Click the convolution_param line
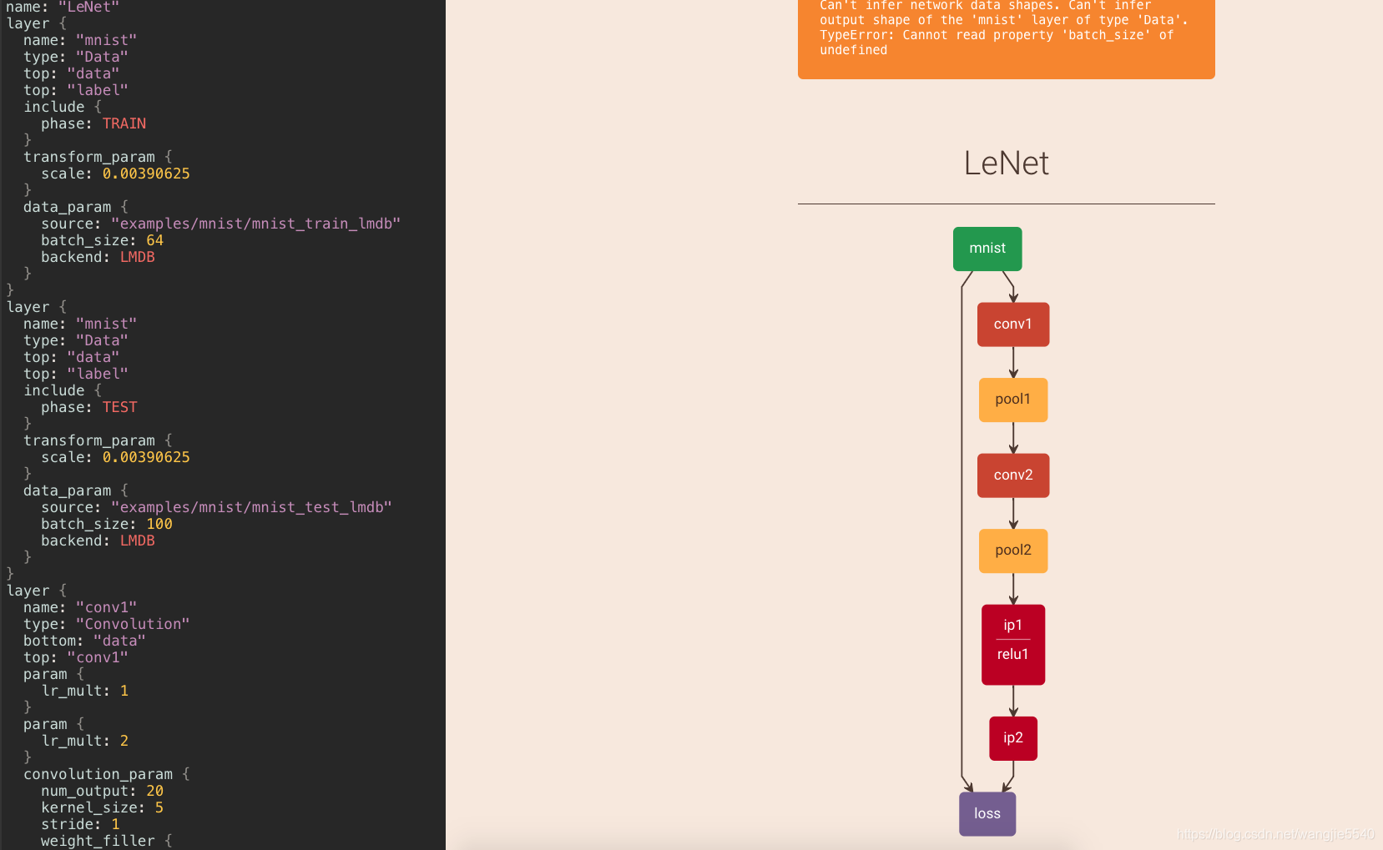The height and width of the screenshot is (850, 1383). [107, 774]
